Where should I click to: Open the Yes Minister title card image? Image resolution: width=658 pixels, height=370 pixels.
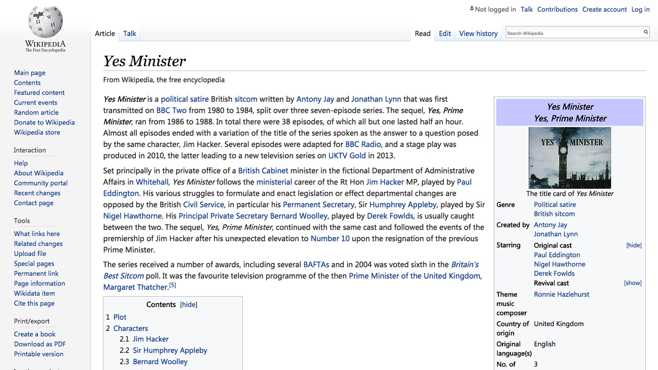tap(569, 158)
